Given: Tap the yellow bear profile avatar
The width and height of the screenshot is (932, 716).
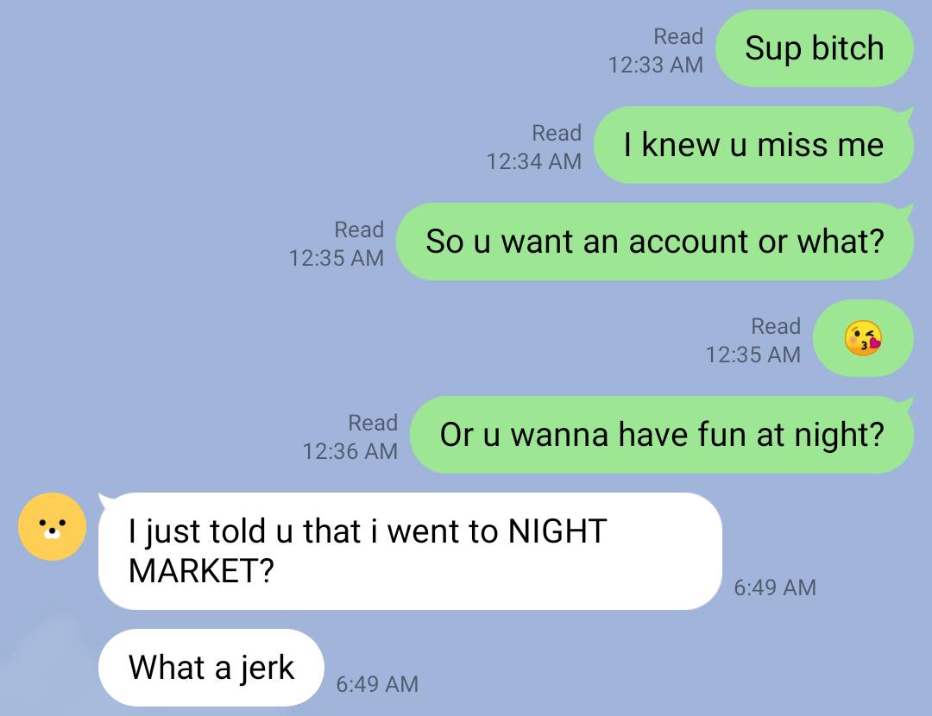Looking at the screenshot, I should pyautogui.click(x=53, y=526).
